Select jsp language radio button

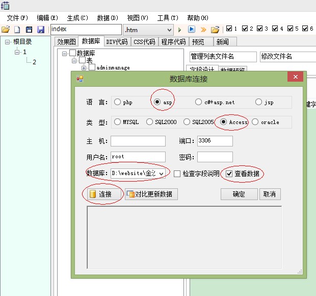[x=258, y=102]
